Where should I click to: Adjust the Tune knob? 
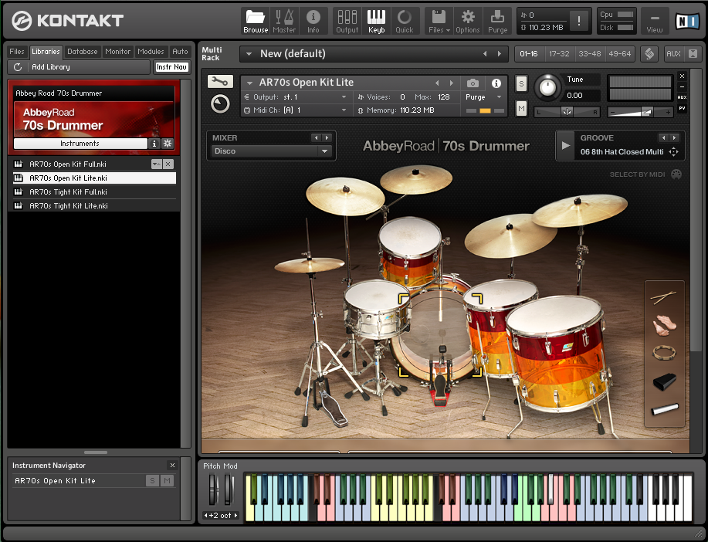tap(547, 87)
